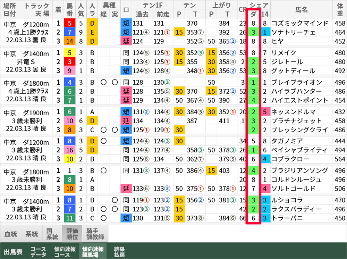Screen dimensions: 347x259
Task: Click horse name ハイエストポイント
Action: point(300,100)
